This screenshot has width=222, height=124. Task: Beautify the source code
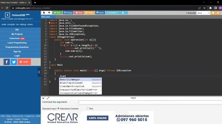tap(111, 13)
